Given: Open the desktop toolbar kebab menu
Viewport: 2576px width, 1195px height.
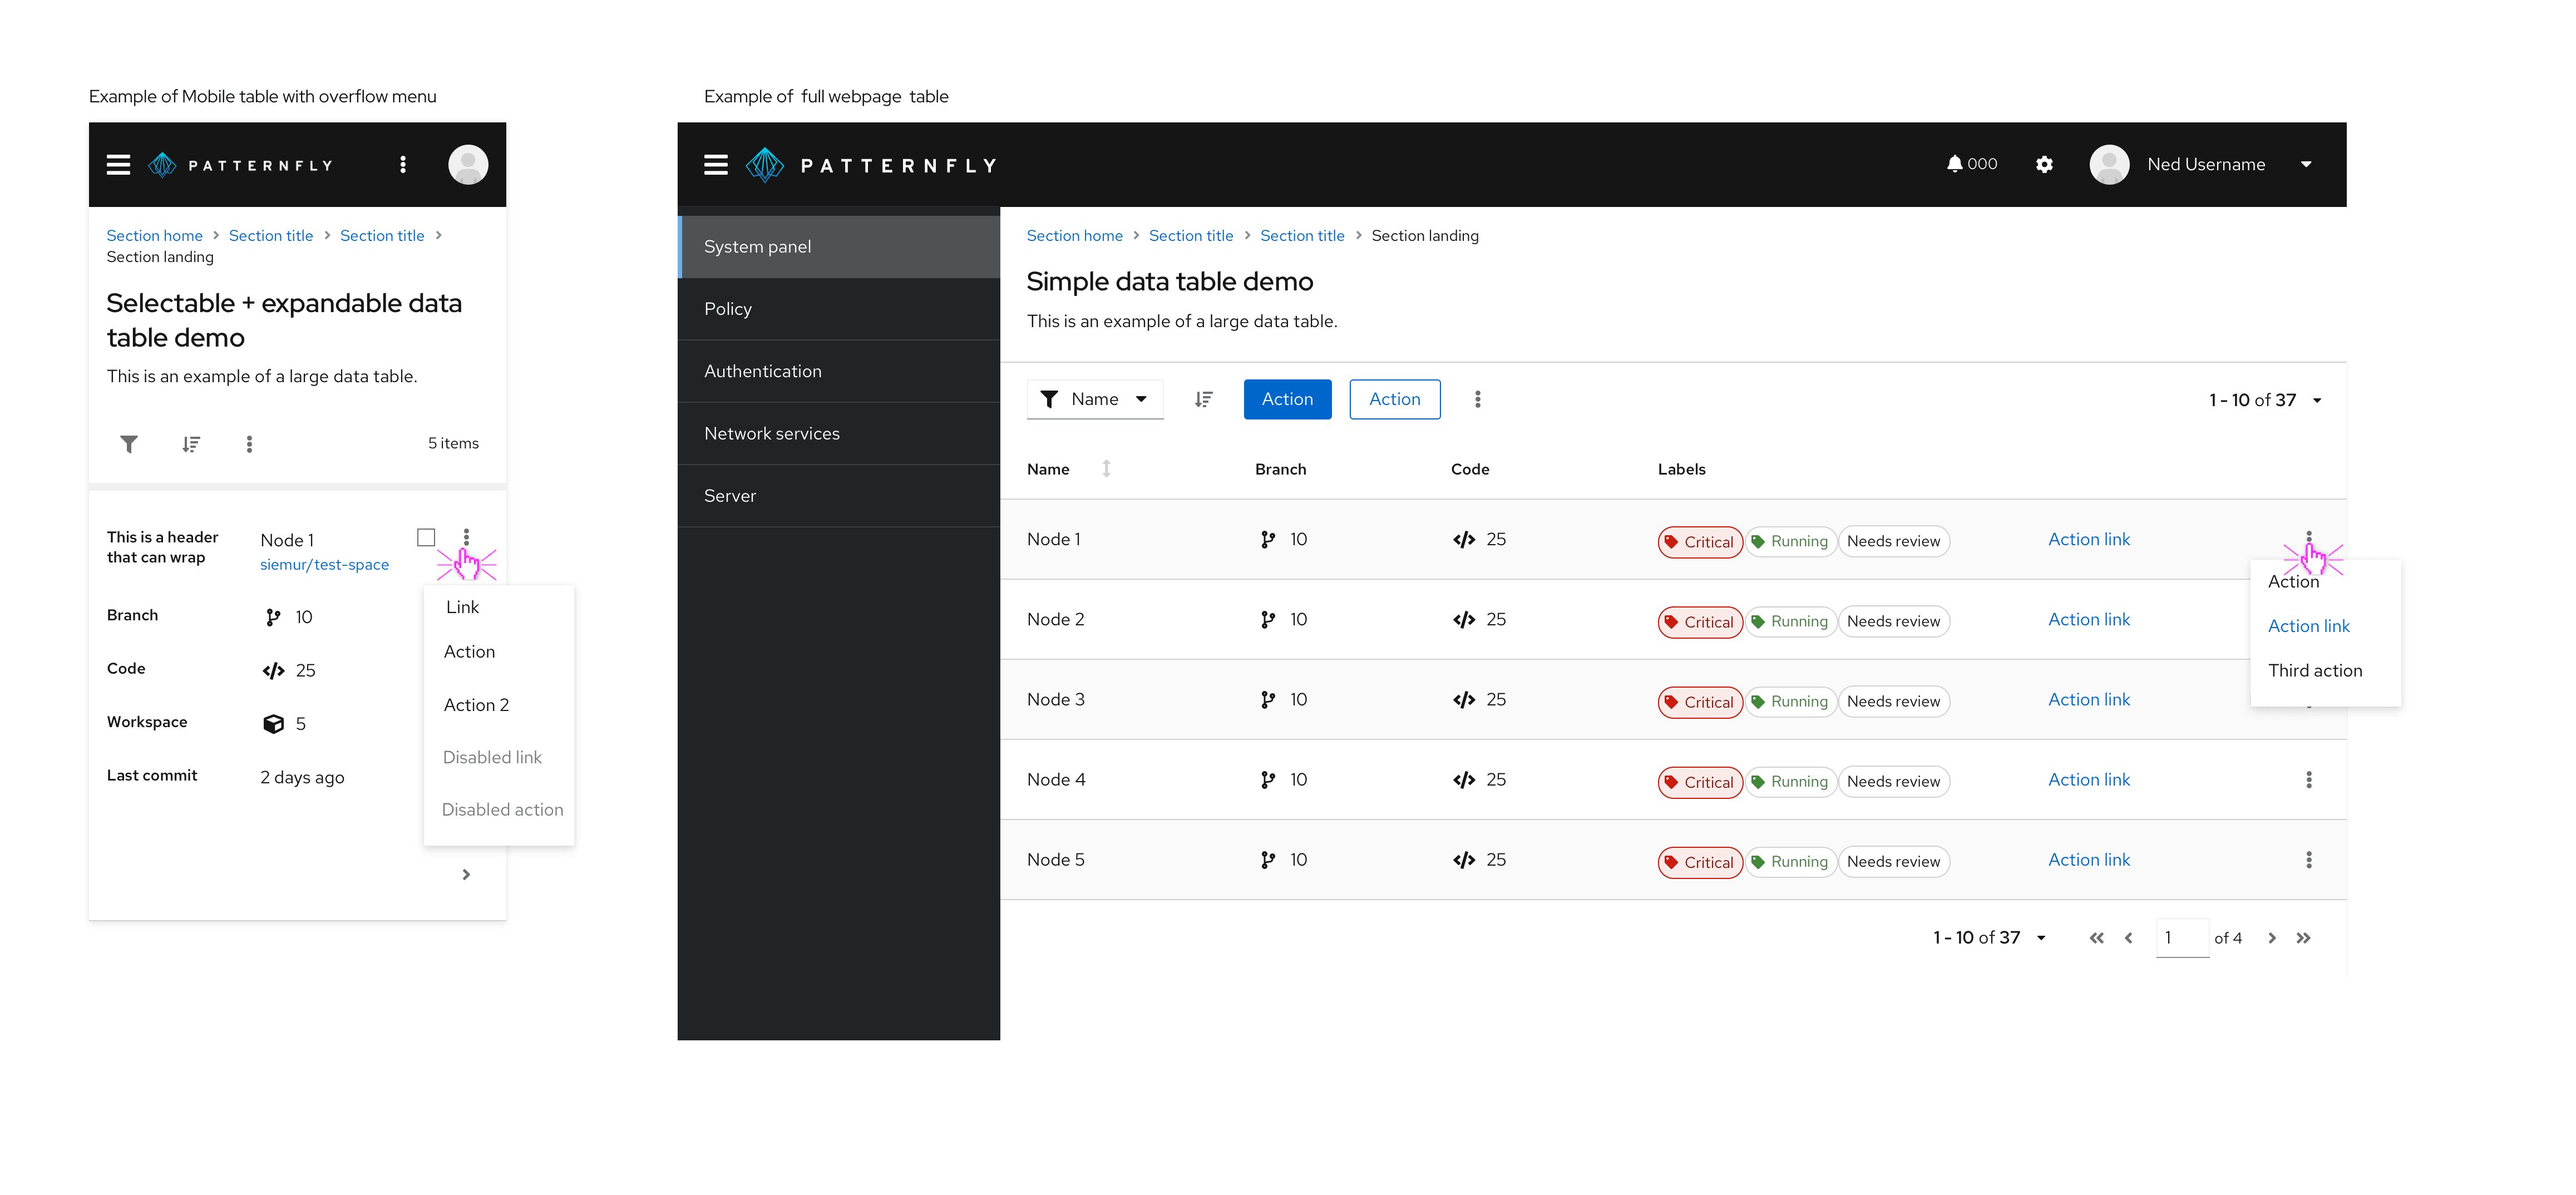Looking at the screenshot, I should click(1477, 400).
